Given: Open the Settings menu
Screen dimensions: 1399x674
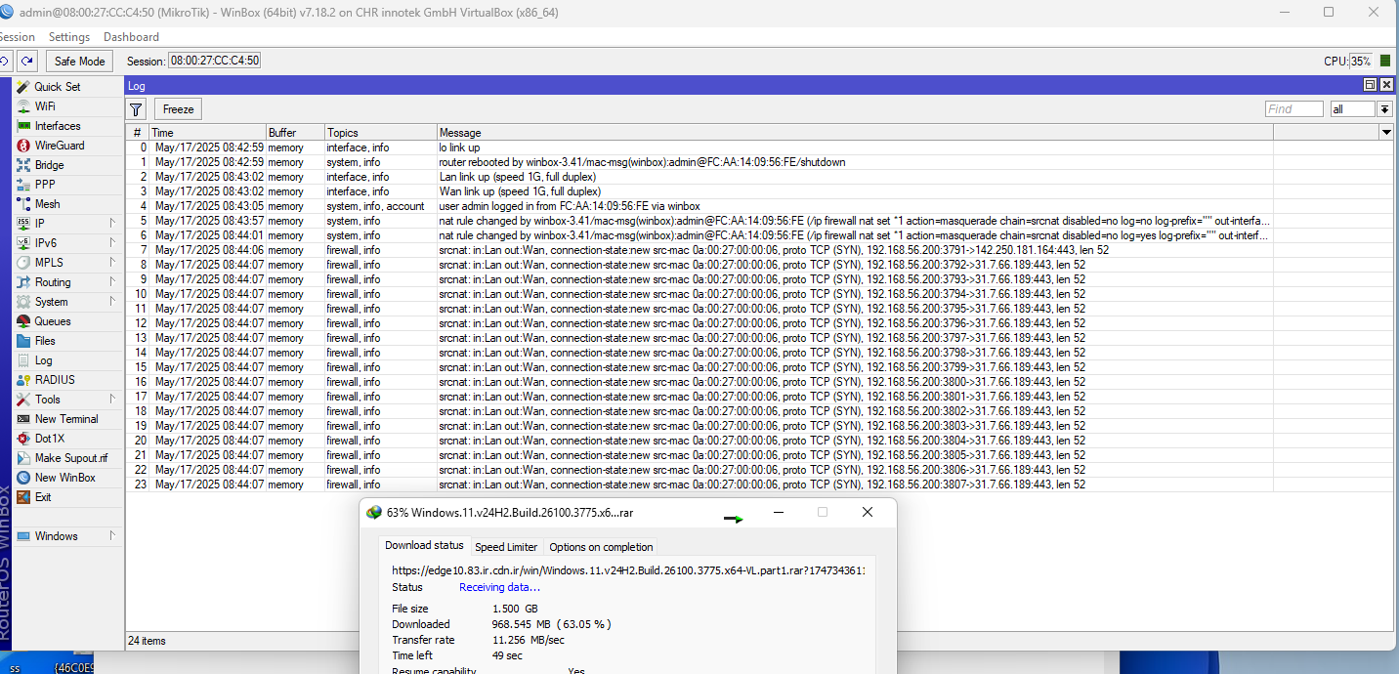Looking at the screenshot, I should 69,37.
